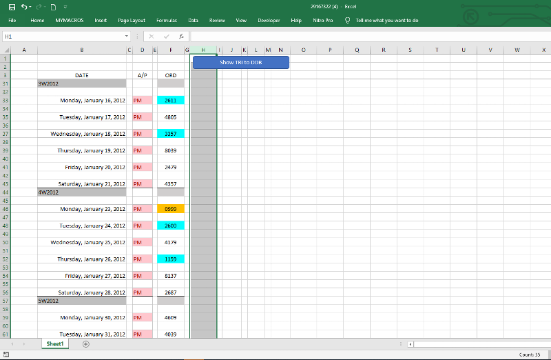Click the horizontal scrollbar left arrow
This screenshot has height=360, width=551.
point(411,343)
